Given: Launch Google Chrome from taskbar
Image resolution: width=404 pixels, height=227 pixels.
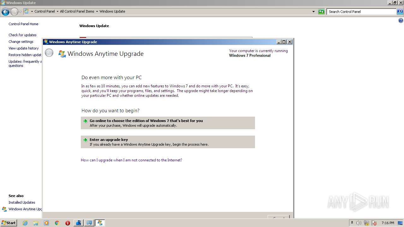Looking at the screenshot, I should [57, 223].
